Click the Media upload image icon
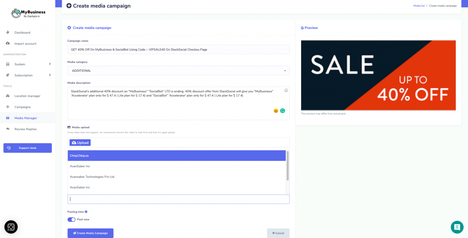Viewport: 468px width, 238px height. tap(69, 127)
